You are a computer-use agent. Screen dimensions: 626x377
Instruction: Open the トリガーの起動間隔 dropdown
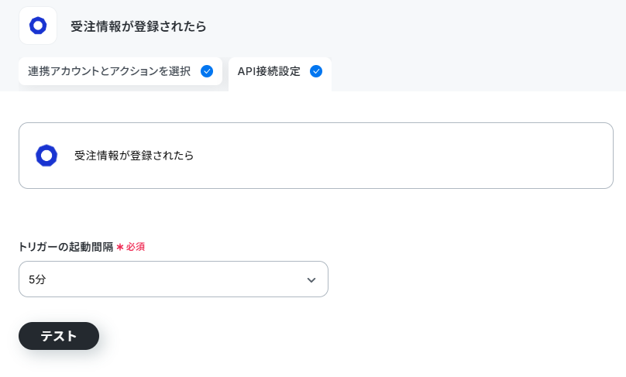pos(174,279)
